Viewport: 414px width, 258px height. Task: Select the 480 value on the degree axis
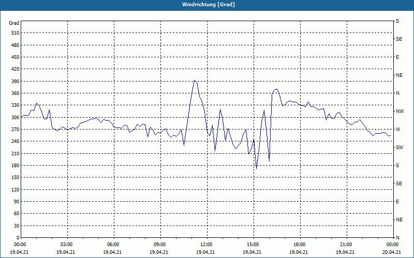click(x=16, y=45)
